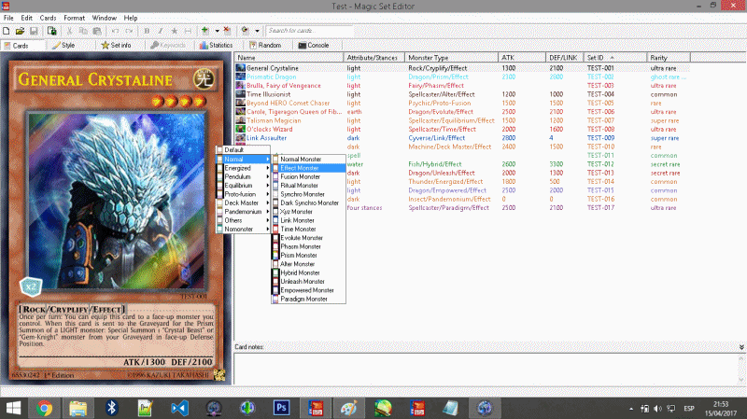This screenshot has height=419, width=747.
Task: Open rotate card dropdown arrow
Action: [x=257, y=31]
